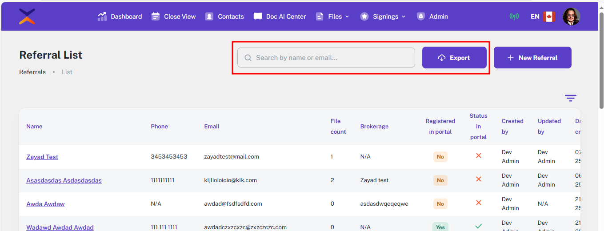
Task: Open the Close View page
Action: [x=173, y=16]
